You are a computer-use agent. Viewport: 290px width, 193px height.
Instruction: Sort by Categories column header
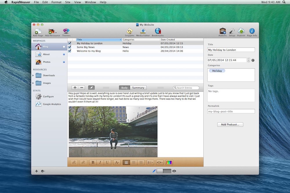(x=141, y=39)
